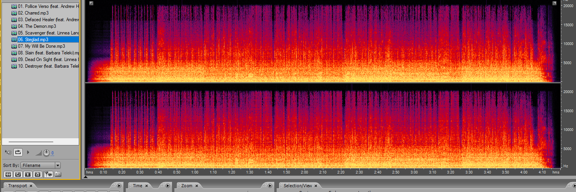Select 10. Destroyer file
The height and width of the screenshot is (192, 576).
(48, 66)
